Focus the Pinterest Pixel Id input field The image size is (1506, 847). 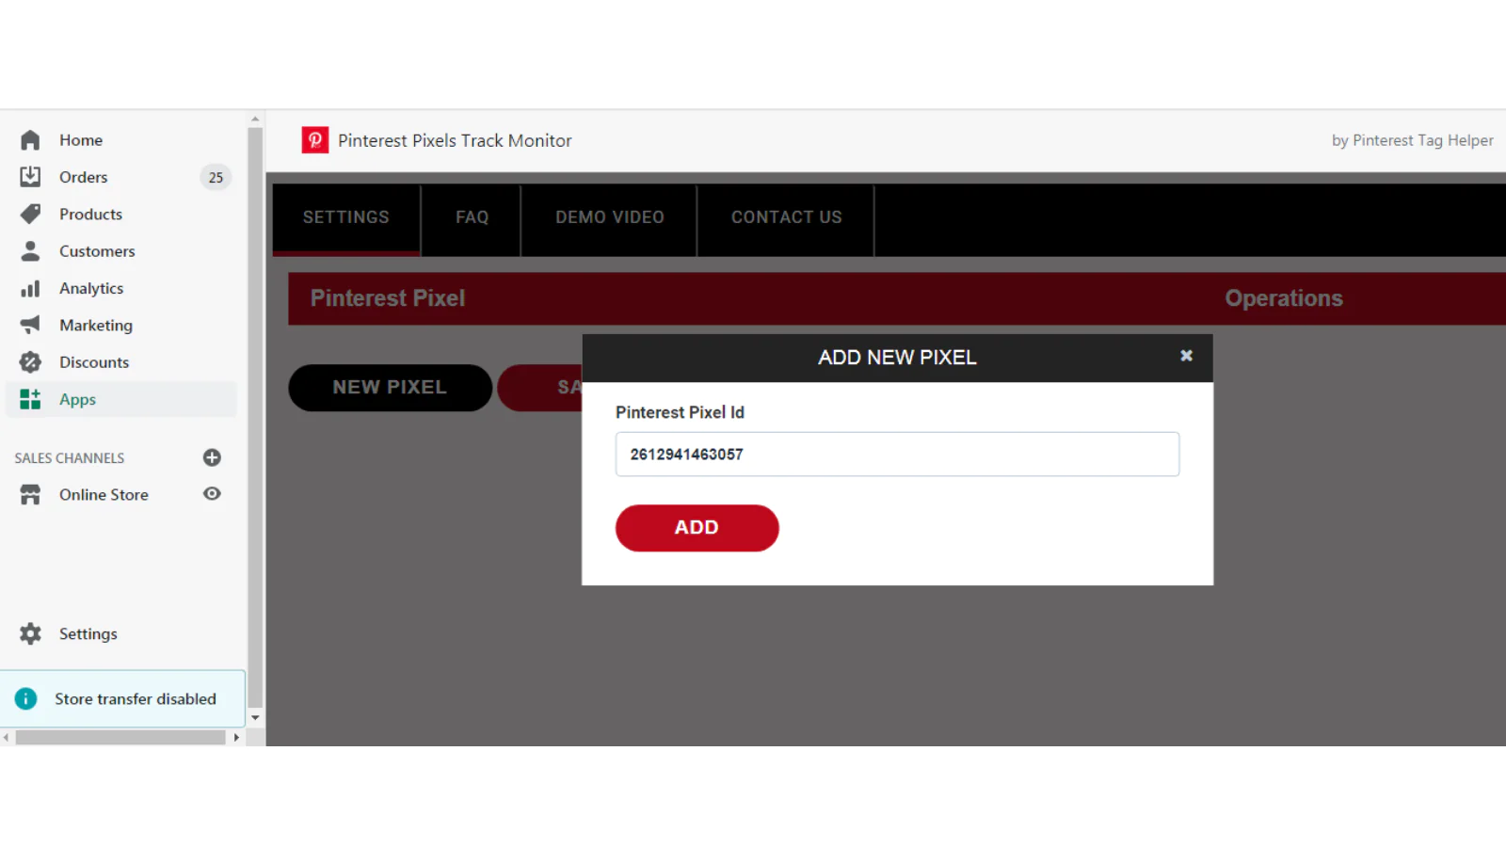tap(897, 455)
